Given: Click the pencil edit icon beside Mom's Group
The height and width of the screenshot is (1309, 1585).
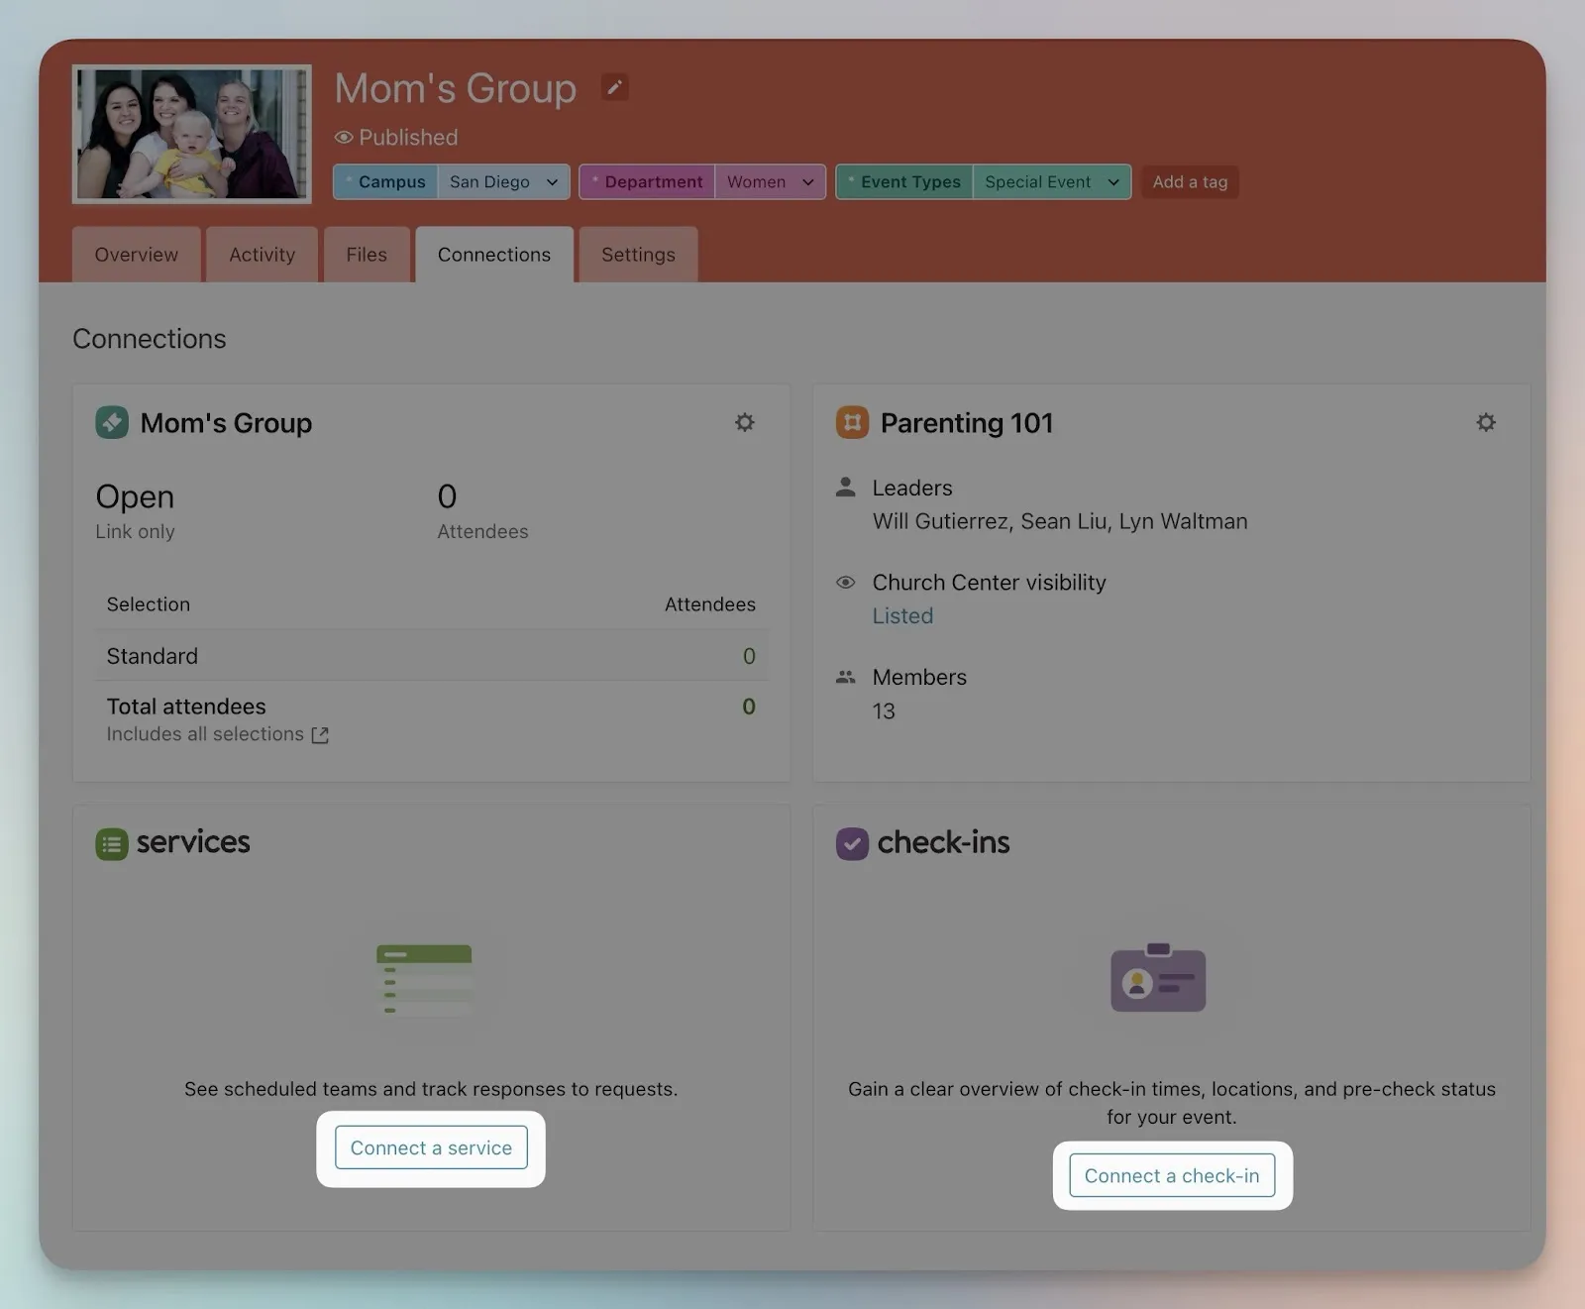Looking at the screenshot, I should point(614,88).
